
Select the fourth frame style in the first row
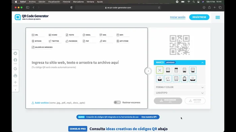coord(184,70)
